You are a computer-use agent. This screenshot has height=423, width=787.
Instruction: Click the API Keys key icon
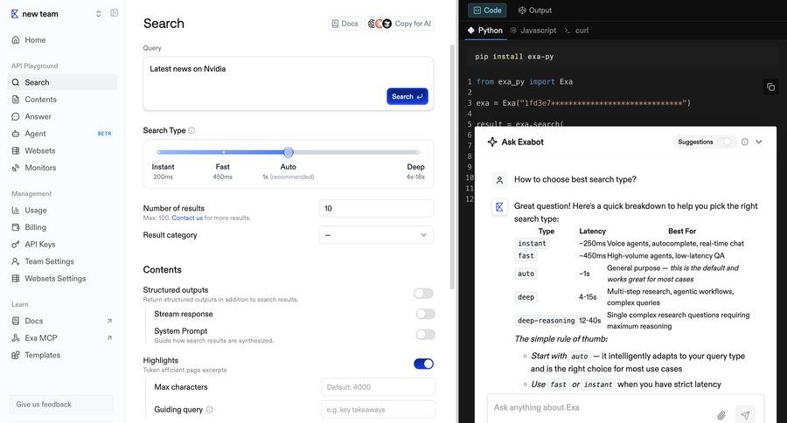(16, 245)
